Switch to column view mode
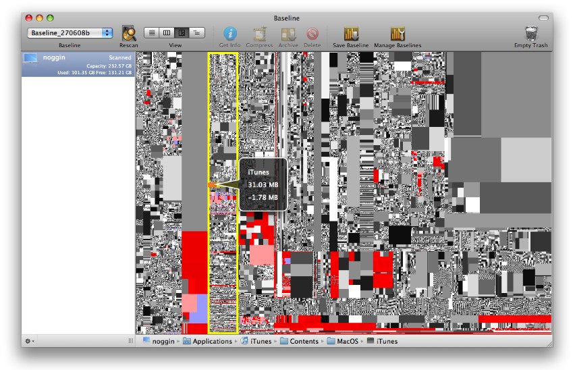Image resolution: width=573 pixels, height=370 pixels. 166,32
